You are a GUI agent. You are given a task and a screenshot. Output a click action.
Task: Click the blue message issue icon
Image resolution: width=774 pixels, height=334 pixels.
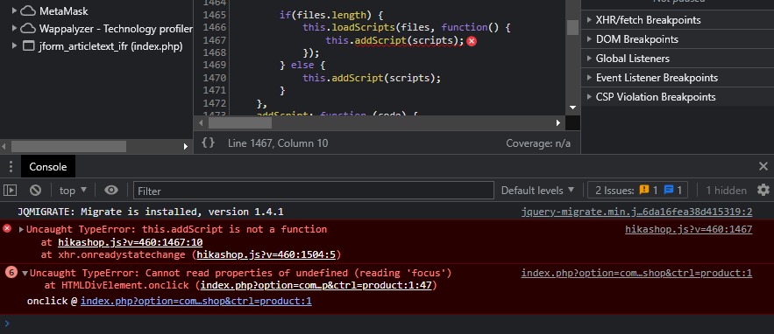click(668, 190)
